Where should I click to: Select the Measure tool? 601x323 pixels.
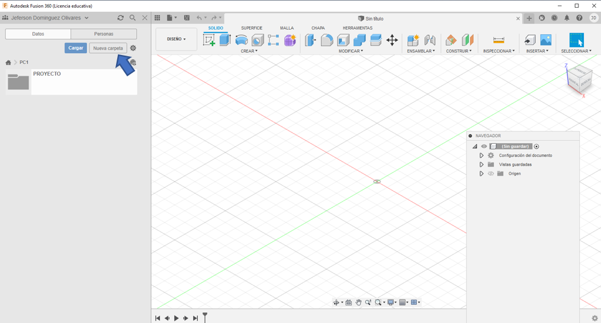(x=499, y=40)
